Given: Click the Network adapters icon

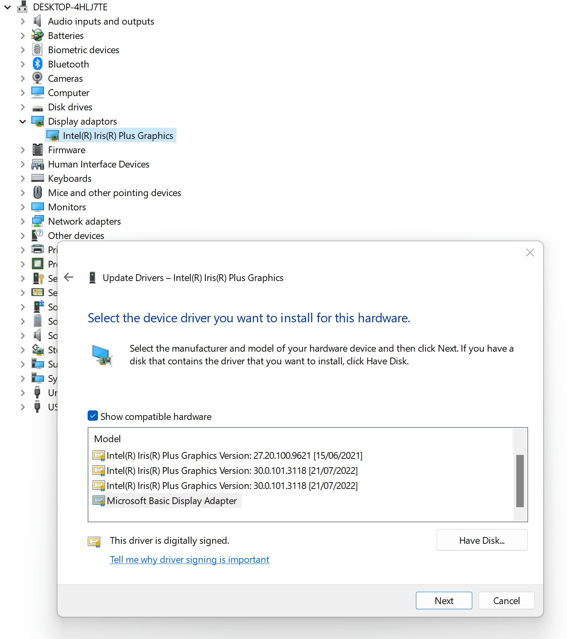Looking at the screenshot, I should [38, 221].
